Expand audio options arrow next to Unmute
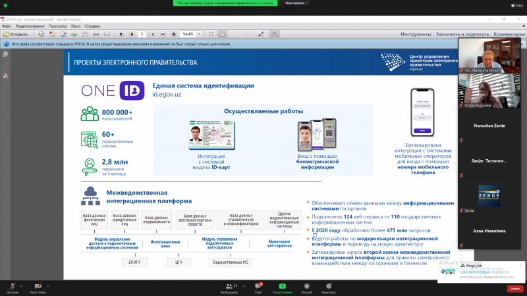 [21, 286]
